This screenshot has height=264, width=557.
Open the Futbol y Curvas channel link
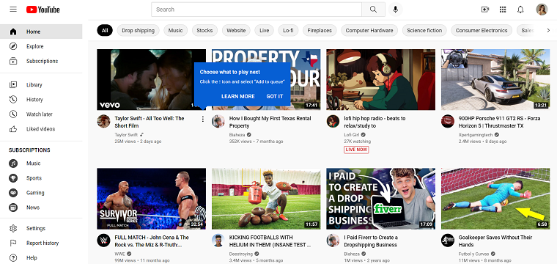[x=474, y=254]
